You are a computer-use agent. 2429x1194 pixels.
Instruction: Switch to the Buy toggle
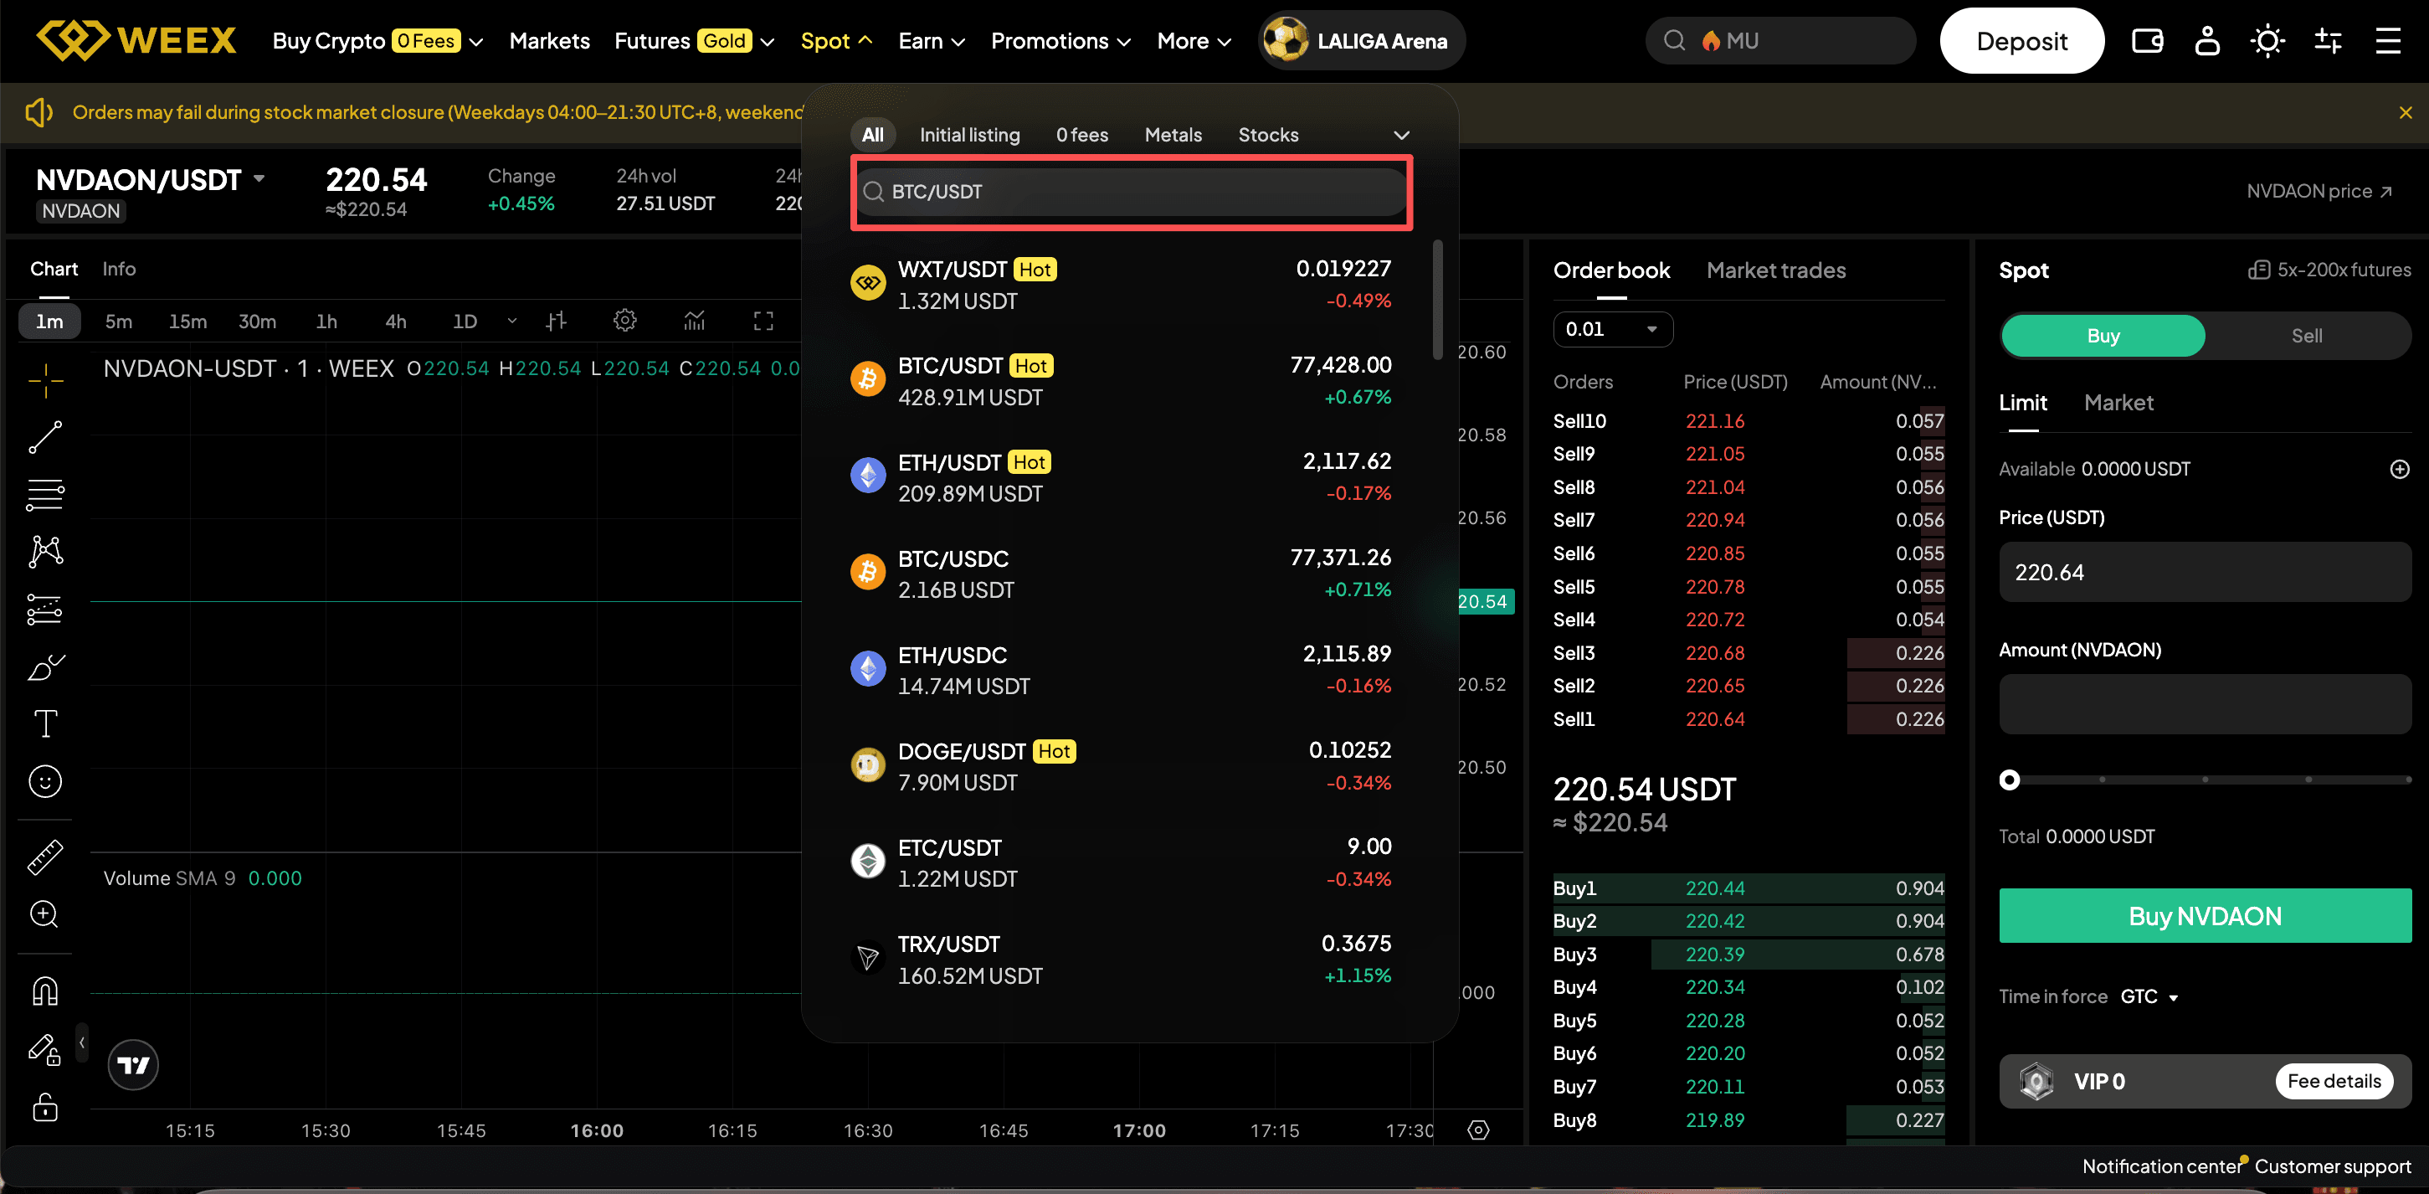point(2103,336)
